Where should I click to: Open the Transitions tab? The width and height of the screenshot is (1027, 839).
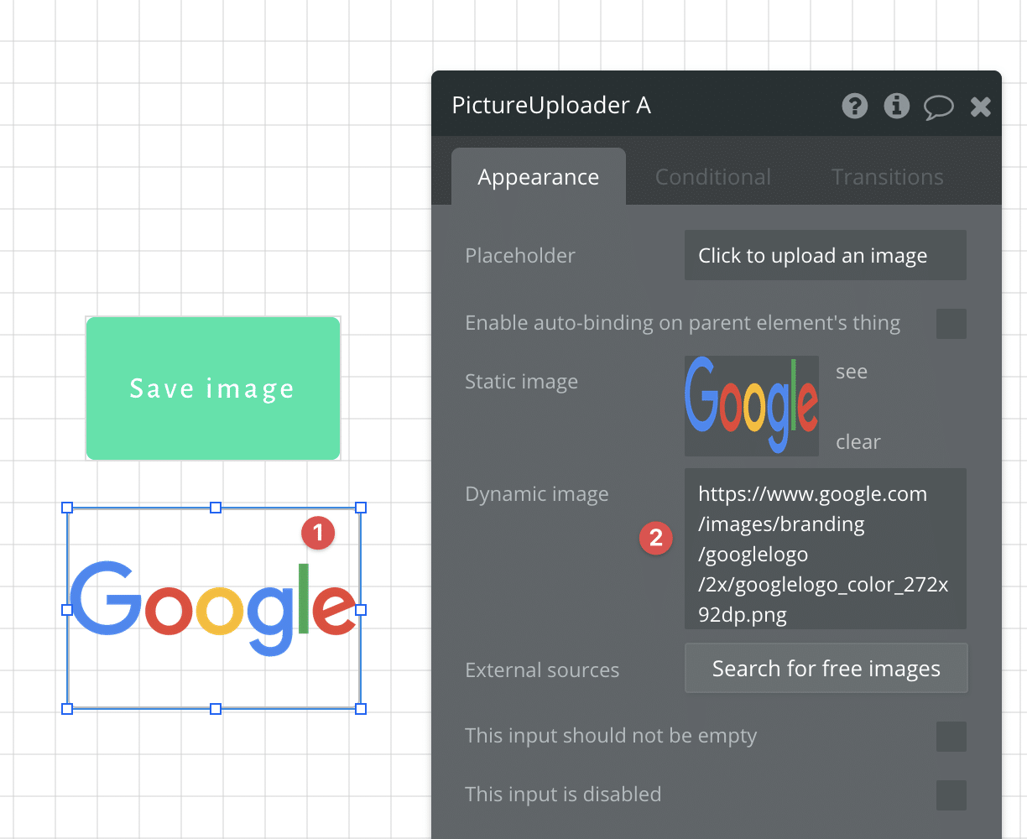(887, 176)
